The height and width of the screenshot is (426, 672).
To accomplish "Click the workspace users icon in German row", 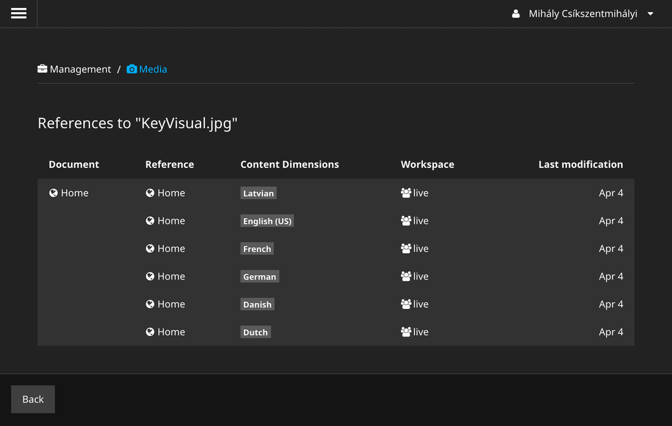I will pos(406,276).
